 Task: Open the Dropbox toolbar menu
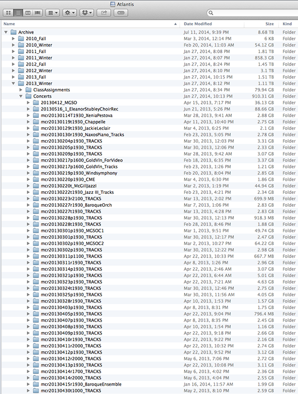click(x=87, y=13)
